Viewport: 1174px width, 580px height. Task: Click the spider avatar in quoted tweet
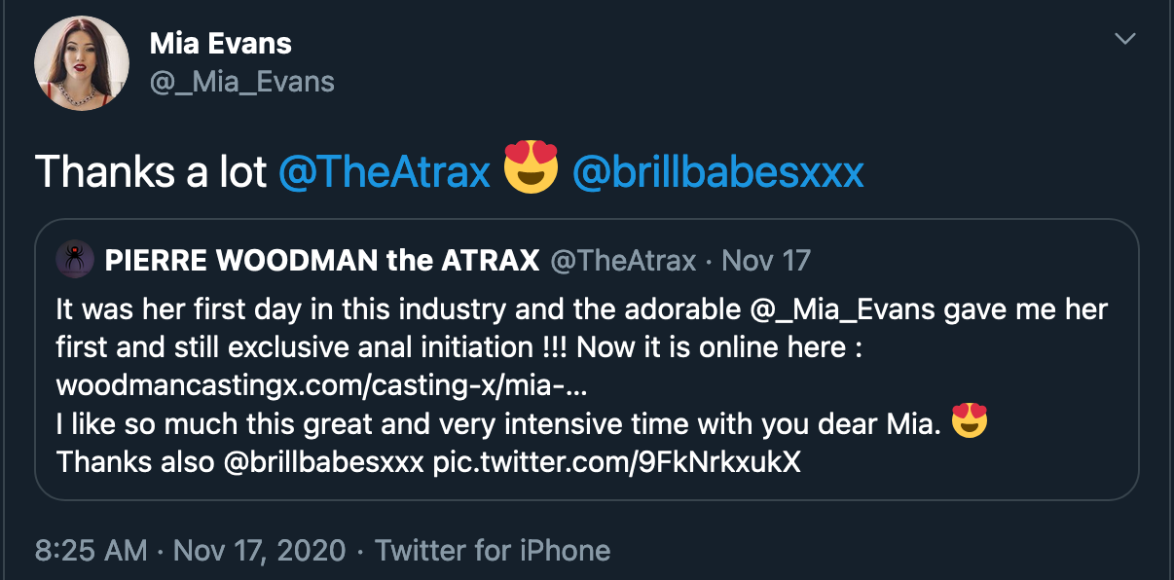(75, 260)
